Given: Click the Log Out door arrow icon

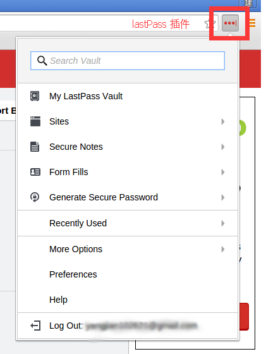Looking at the screenshot, I should 35,326.
